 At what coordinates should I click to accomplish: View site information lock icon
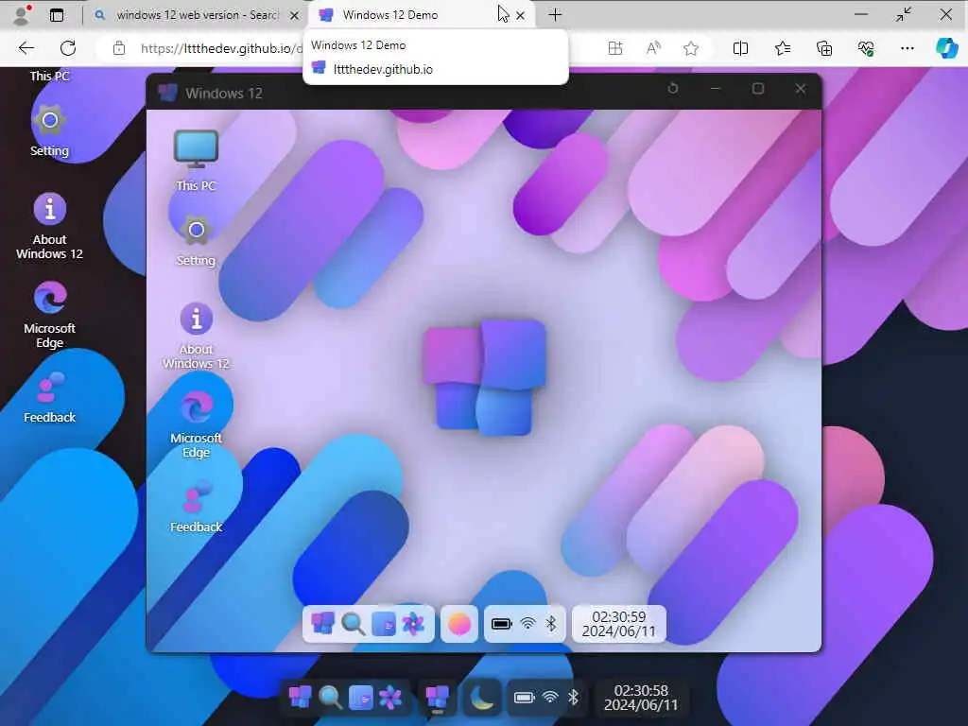click(119, 48)
